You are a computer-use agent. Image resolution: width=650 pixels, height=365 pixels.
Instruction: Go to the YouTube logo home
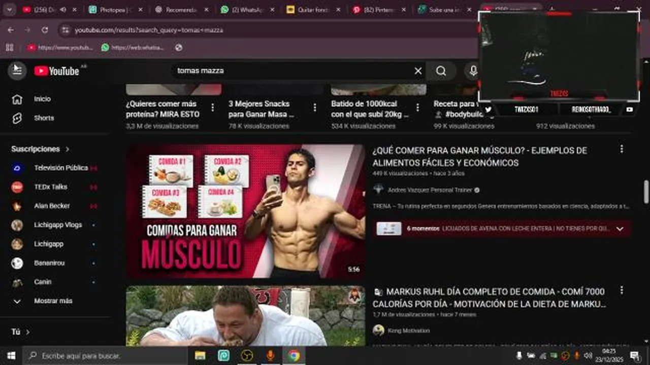click(x=57, y=71)
